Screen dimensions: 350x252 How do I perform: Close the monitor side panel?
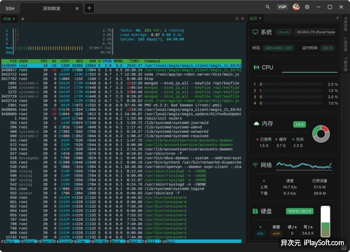(337, 18)
